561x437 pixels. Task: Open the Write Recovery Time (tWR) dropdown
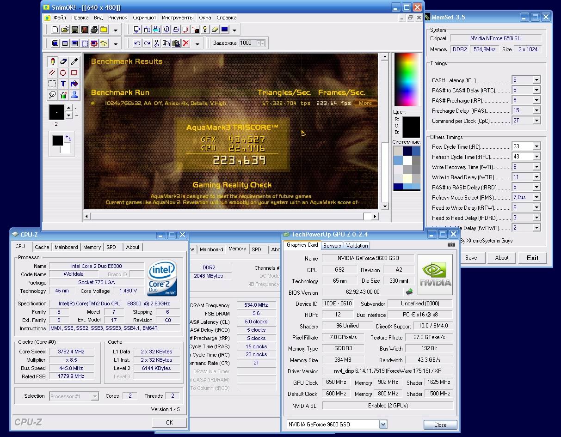coord(536,167)
